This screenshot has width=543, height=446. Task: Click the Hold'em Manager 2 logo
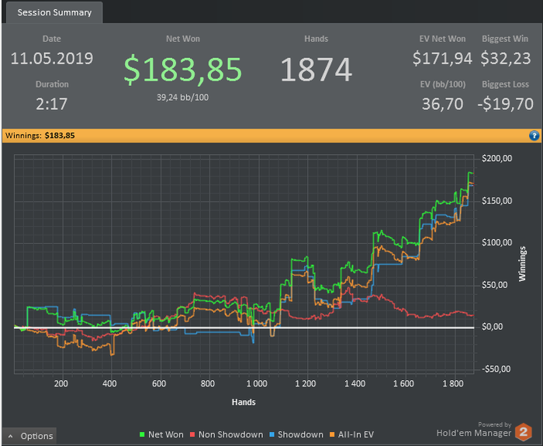524,432
